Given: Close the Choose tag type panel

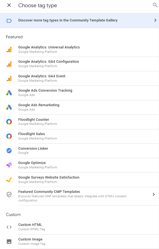Looking at the screenshot, I should pos(9,5).
